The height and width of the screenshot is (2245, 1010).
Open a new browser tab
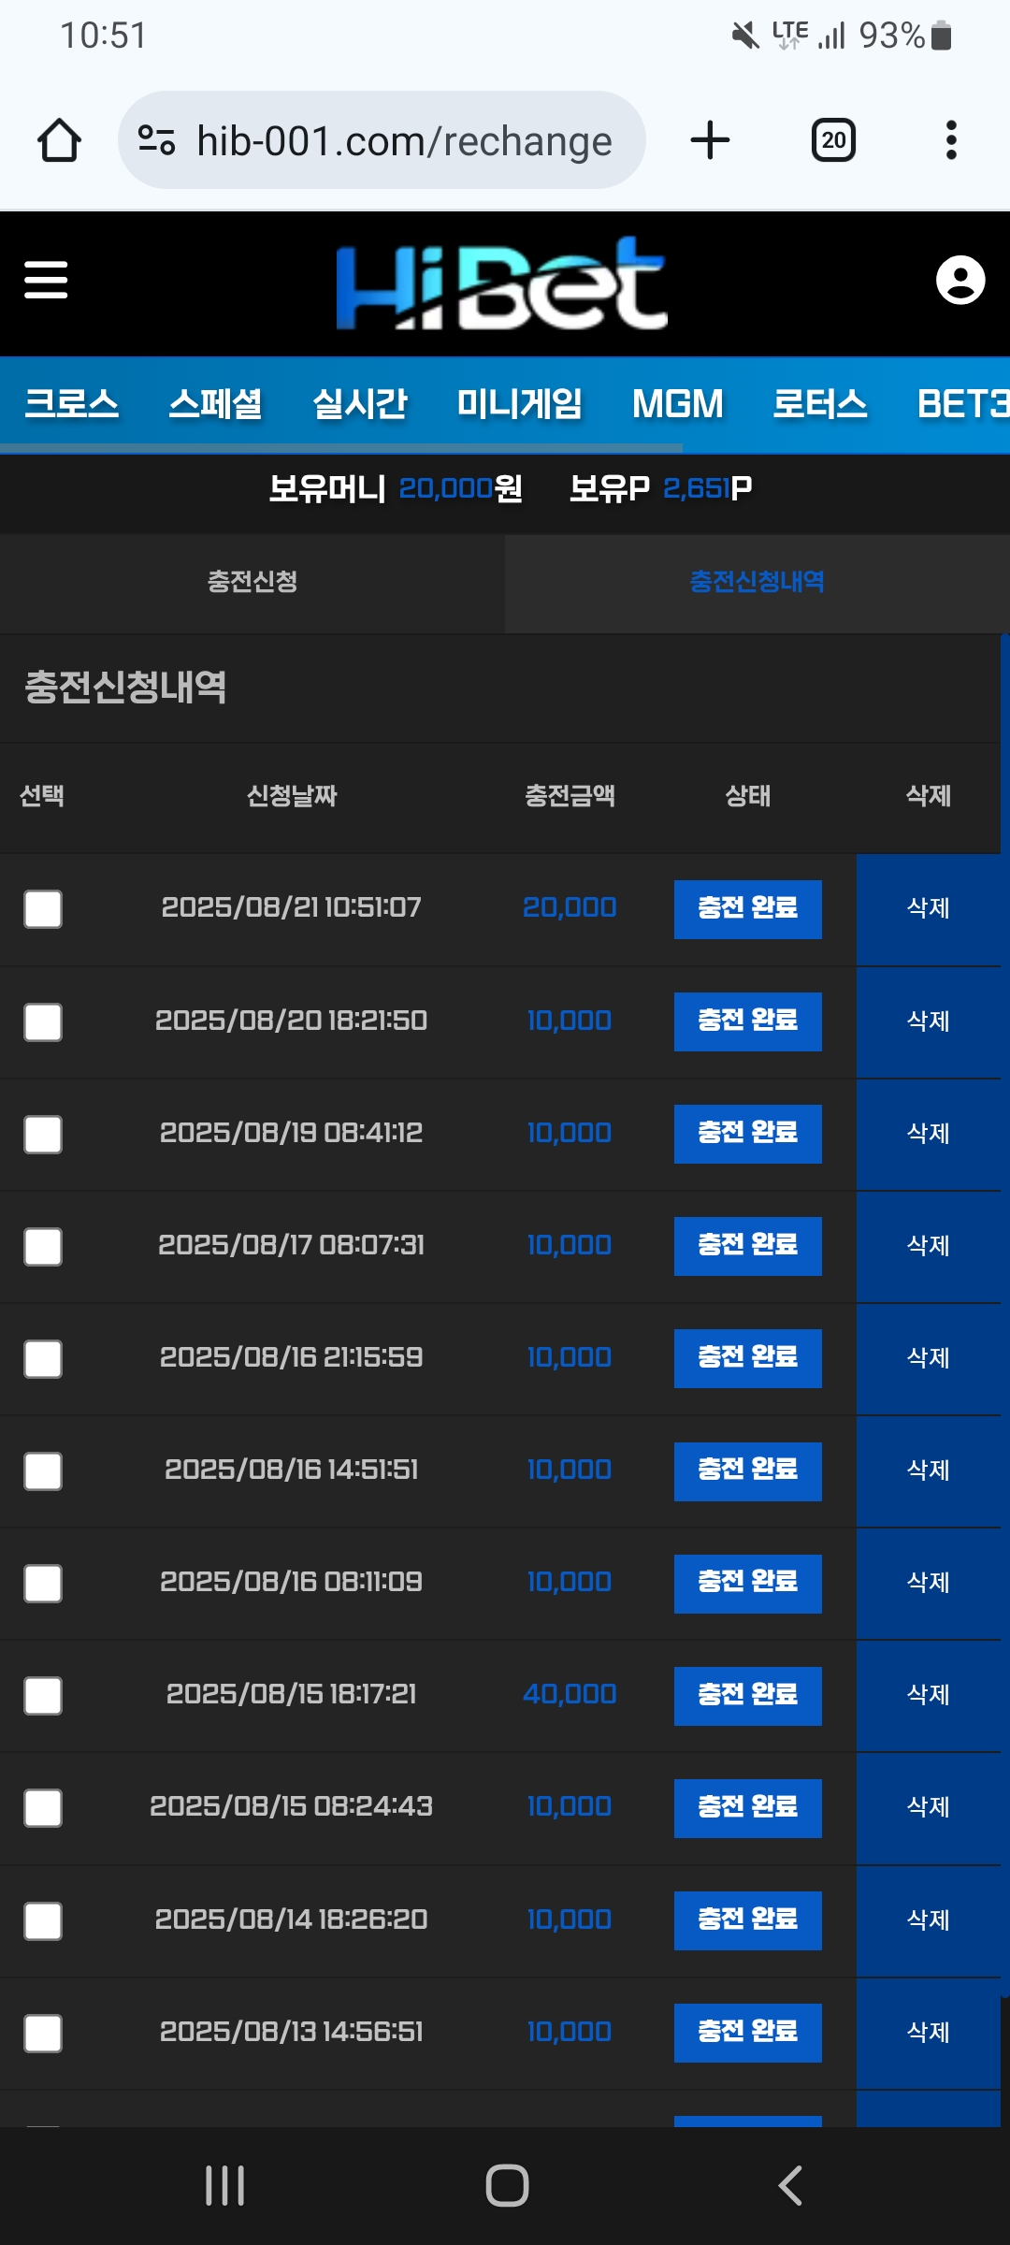click(x=710, y=140)
